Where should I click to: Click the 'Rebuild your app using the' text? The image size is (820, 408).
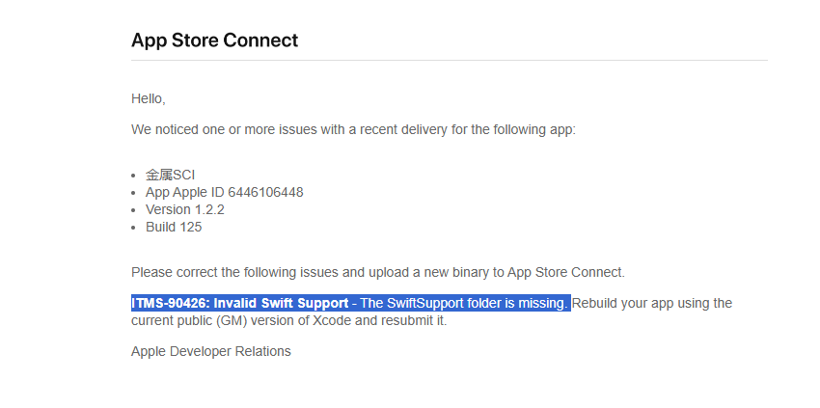click(x=652, y=304)
